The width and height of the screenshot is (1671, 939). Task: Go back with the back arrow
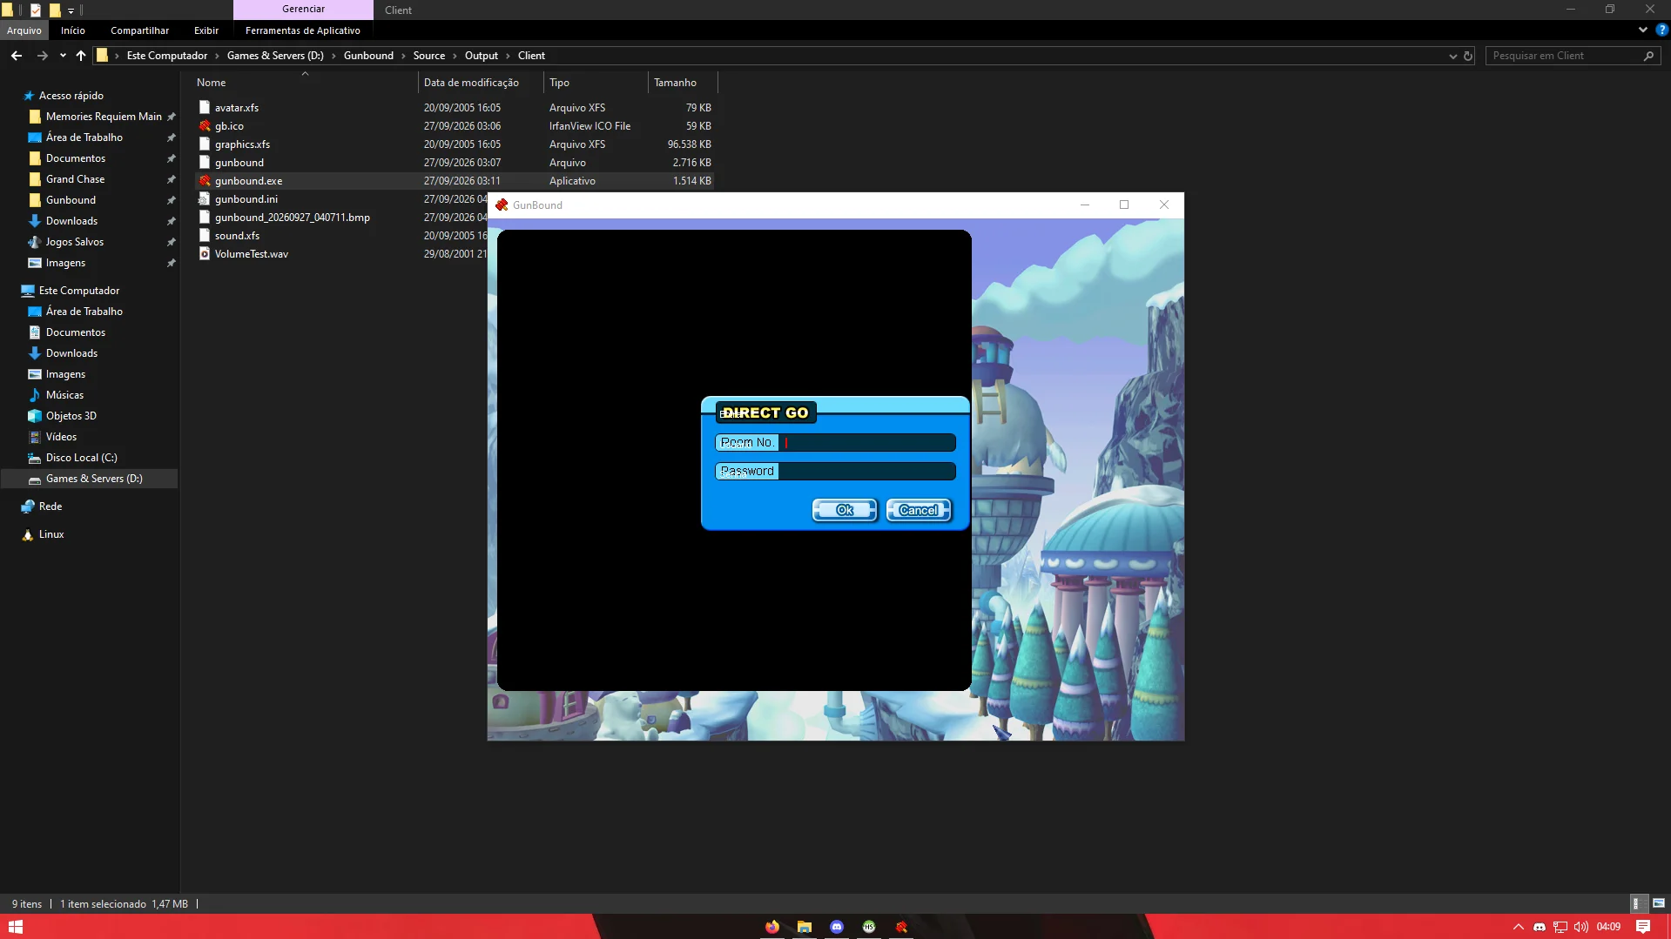click(x=17, y=56)
